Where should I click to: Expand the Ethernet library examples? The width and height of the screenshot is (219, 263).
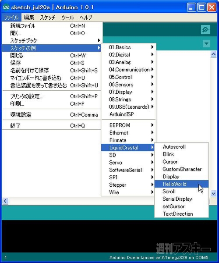[x=128, y=133]
